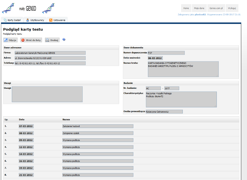Click the 07-03-2012 date in row 1
The height and width of the screenshot is (180, 247).
click(26, 126)
